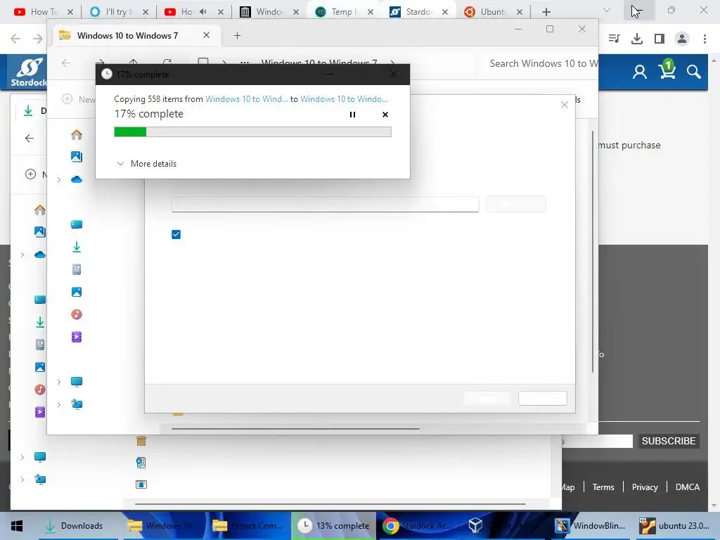Add a new tab in the Explorer window
Image resolution: width=720 pixels, height=540 pixels.
tap(238, 35)
